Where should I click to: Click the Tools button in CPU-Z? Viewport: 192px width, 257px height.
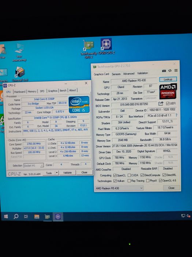49,173
